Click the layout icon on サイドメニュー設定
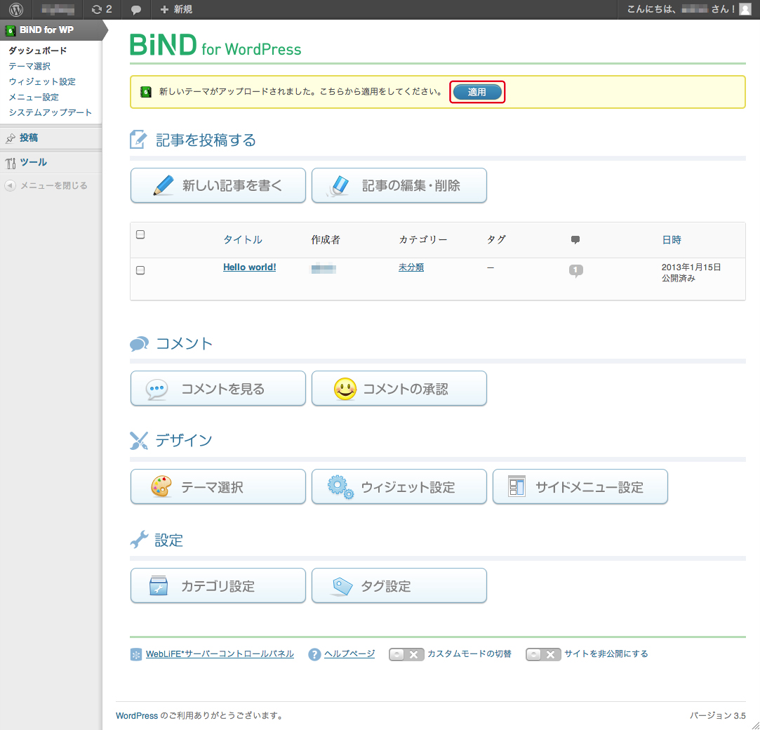This screenshot has height=730, width=760. 516,486
